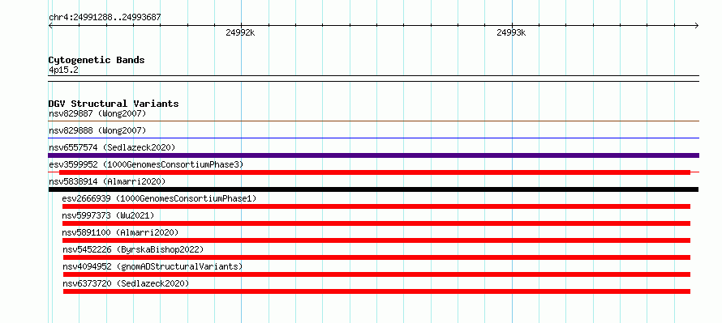Open nsv829888 (Wong2007) variant label

(x=97, y=130)
